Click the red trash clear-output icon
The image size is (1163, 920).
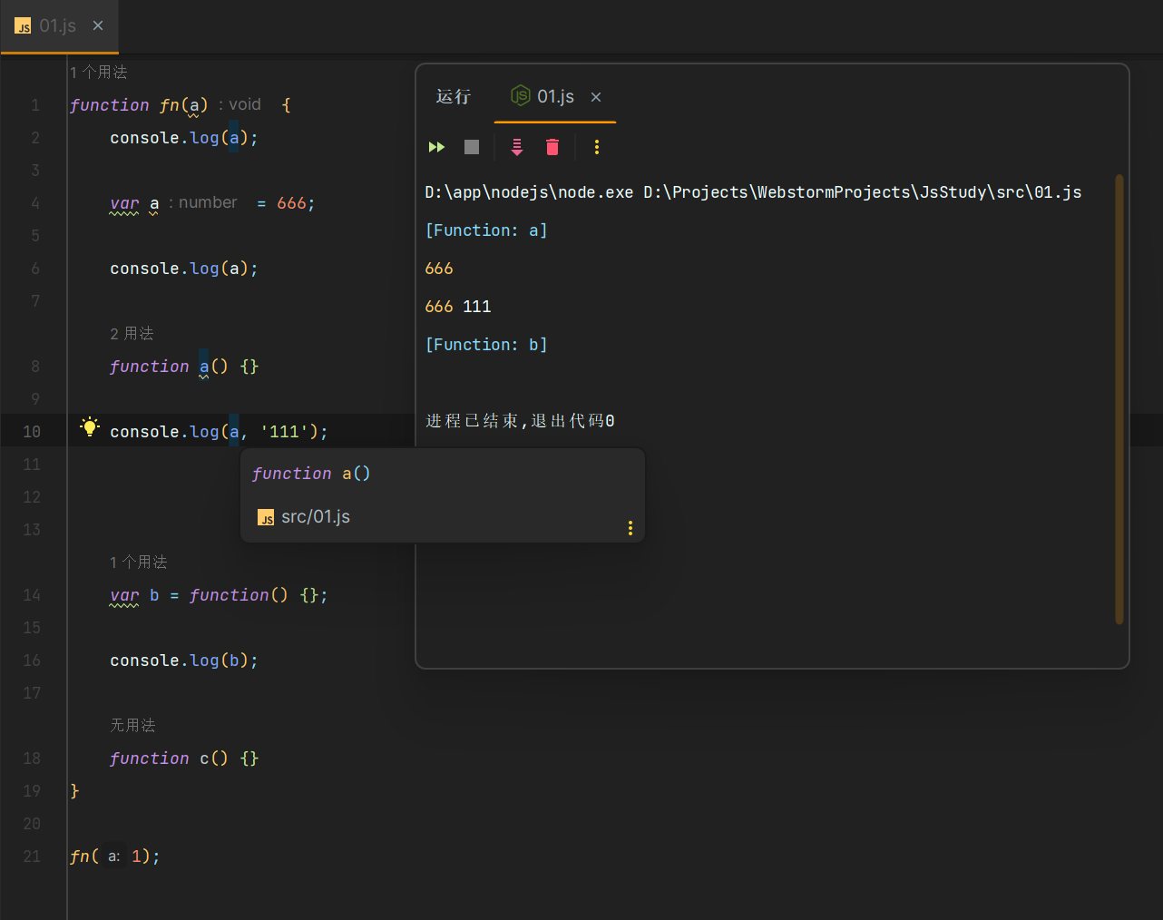(x=552, y=147)
